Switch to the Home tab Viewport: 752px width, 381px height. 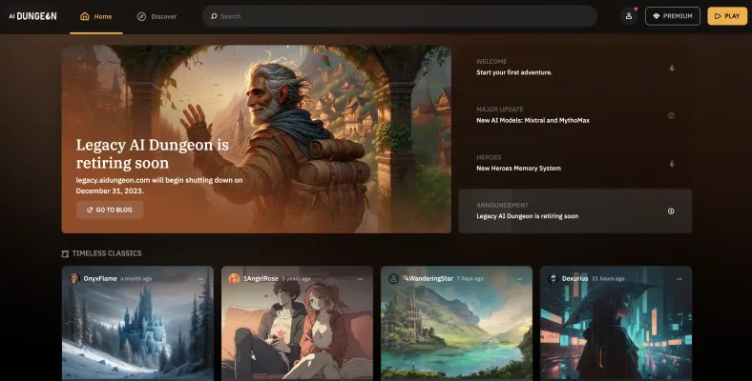click(x=95, y=16)
